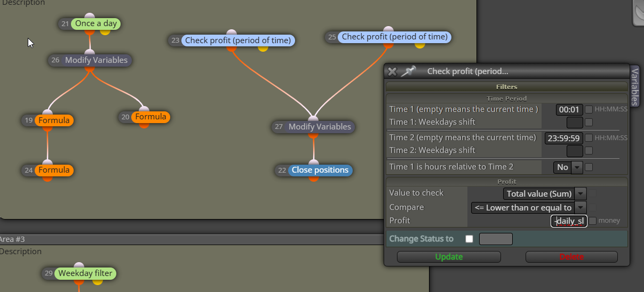Close the Check profit settings panel
This screenshot has width=644, height=292.
click(x=392, y=71)
